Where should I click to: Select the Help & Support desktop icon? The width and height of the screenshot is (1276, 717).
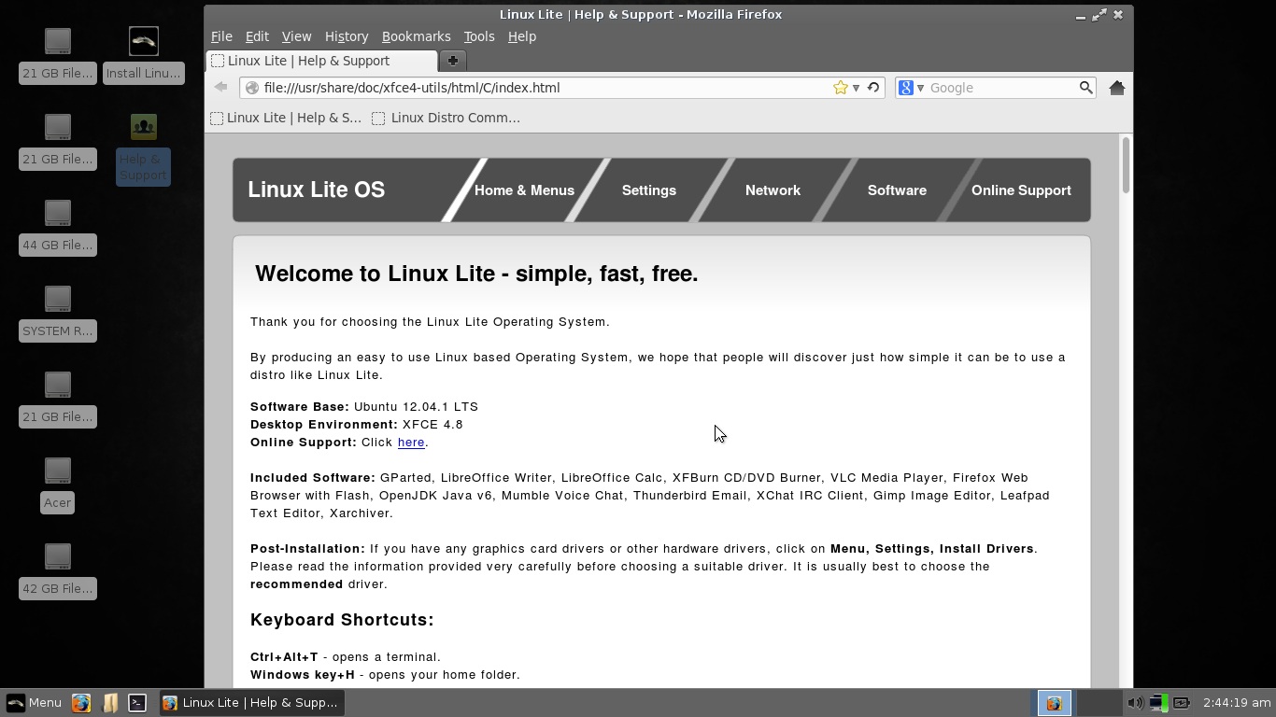point(144,149)
